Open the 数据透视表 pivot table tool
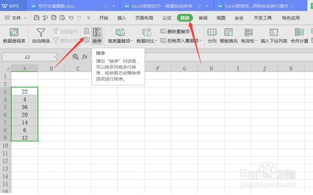This screenshot has height=195, width=313. tap(14, 36)
